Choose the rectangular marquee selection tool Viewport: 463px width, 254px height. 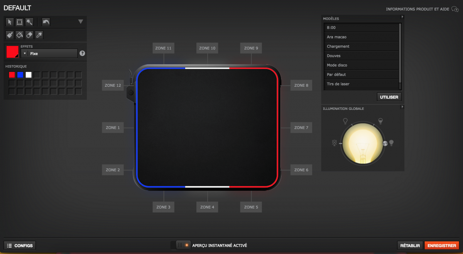point(20,22)
